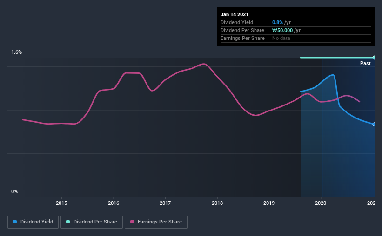Viewport: 382px width, 236px height.
Task: Click the 0.8% dividend yield value
Action: pos(277,22)
